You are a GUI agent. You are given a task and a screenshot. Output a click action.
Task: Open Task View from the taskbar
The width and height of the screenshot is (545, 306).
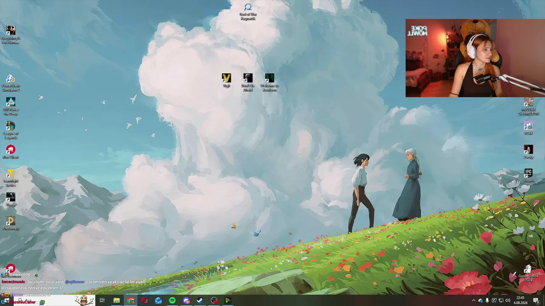tap(102, 300)
